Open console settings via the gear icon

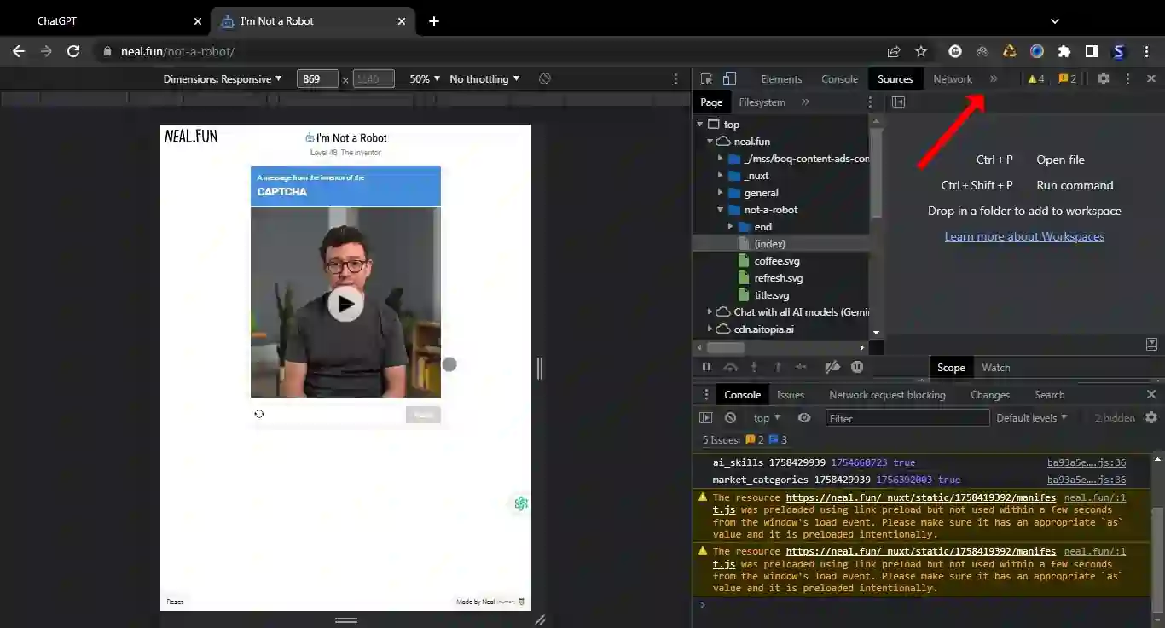tap(1151, 417)
